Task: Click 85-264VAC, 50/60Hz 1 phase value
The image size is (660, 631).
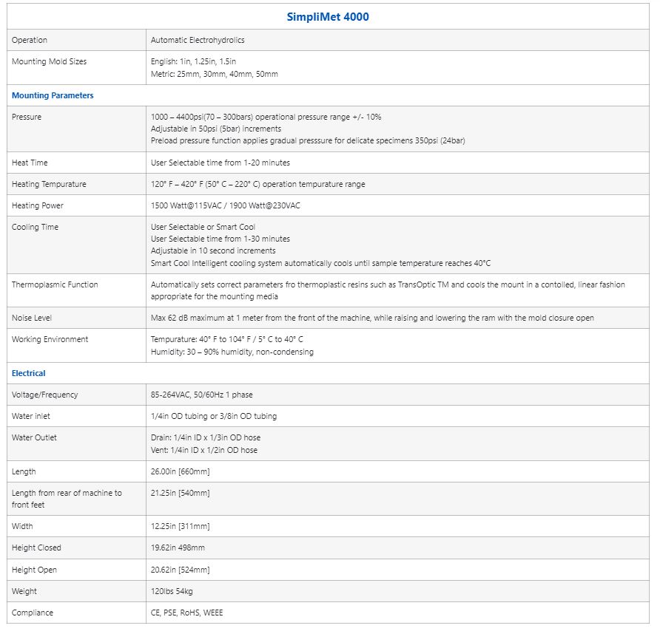Action: click(201, 395)
